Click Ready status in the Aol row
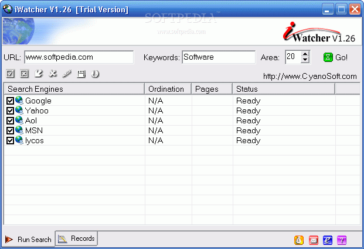This screenshot has width=364, height=249. pyautogui.click(x=248, y=121)
